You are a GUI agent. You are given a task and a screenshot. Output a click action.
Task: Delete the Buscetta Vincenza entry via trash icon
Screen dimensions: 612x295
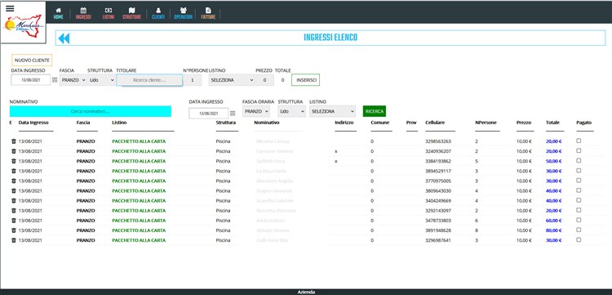[14, 211]
